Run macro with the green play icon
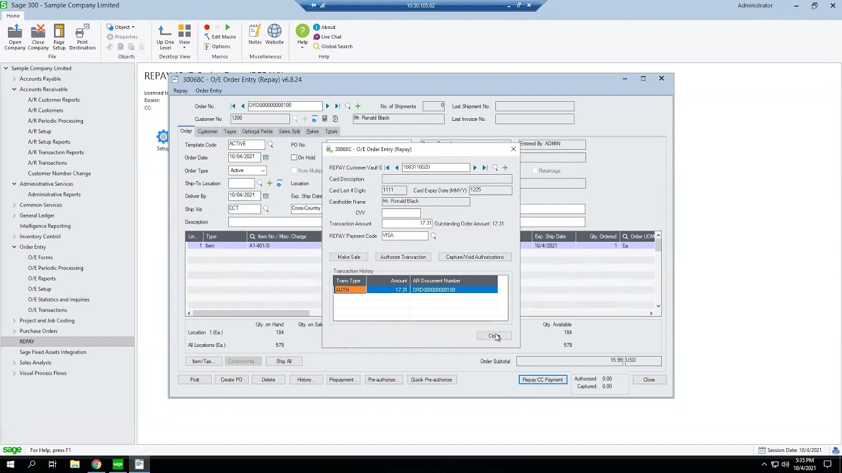Screen dimensions: 842x473 (x=228, y=28)
